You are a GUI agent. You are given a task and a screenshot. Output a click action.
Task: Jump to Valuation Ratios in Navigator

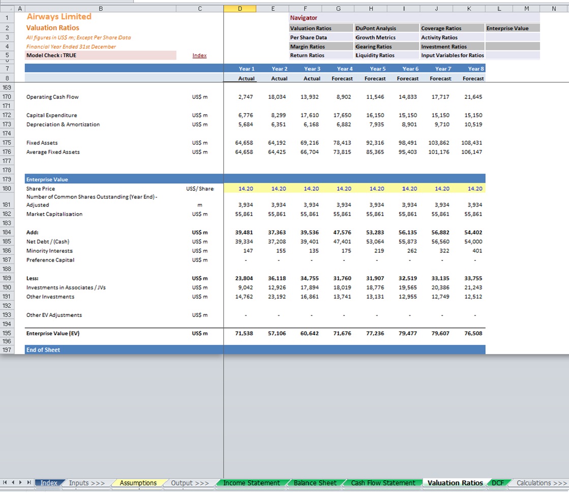click(321, 28)
